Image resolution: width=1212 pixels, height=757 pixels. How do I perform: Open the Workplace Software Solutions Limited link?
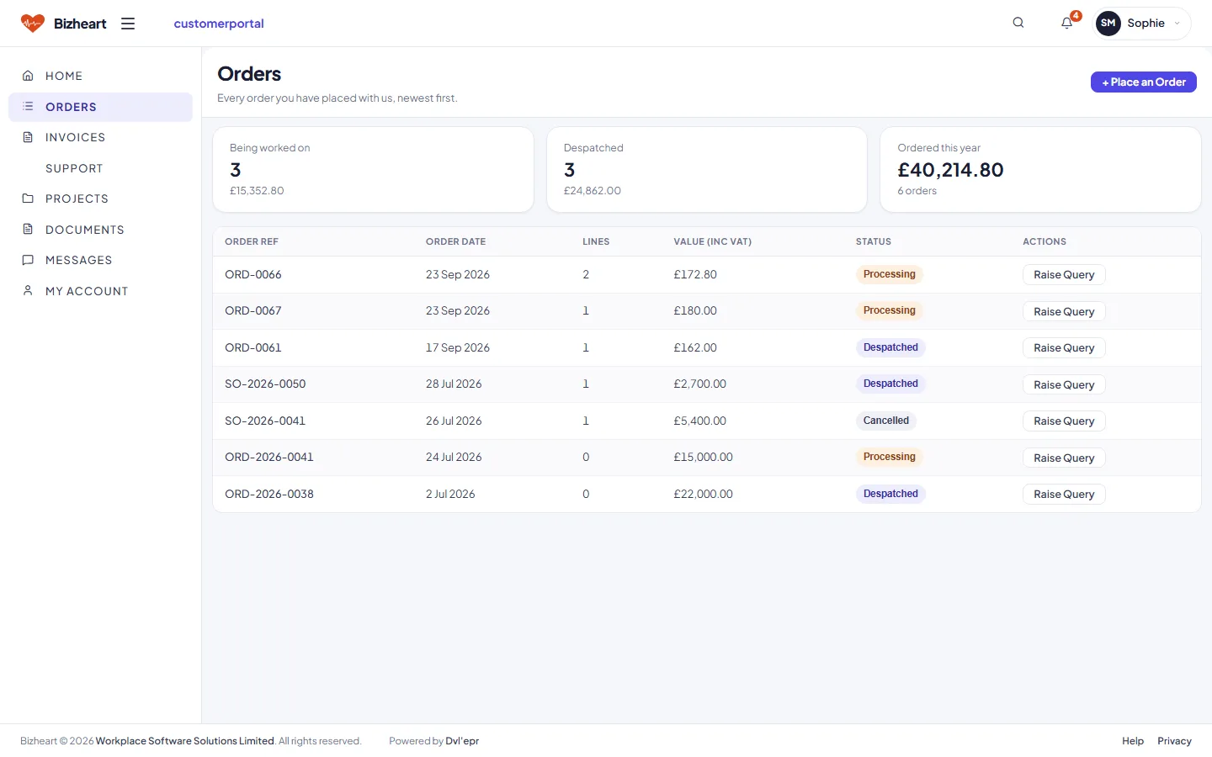(x=185, y=741)
